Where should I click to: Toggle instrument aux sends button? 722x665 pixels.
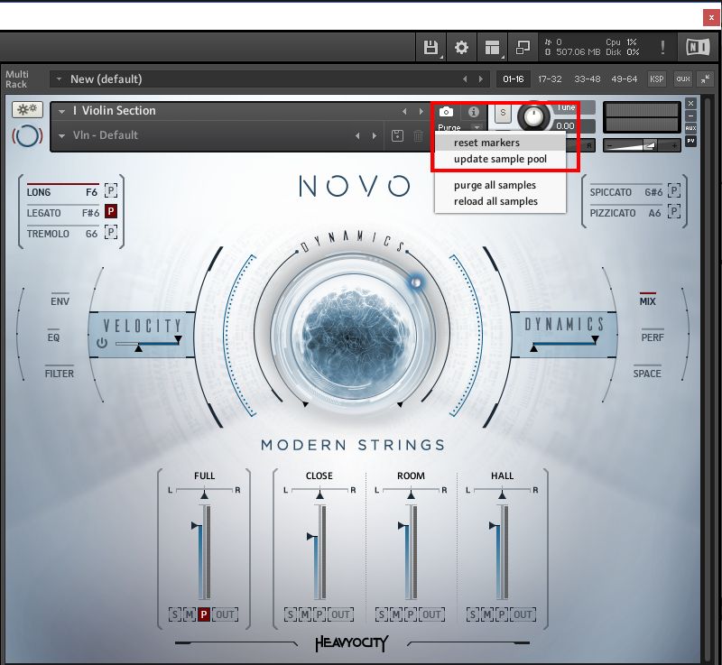690,128
